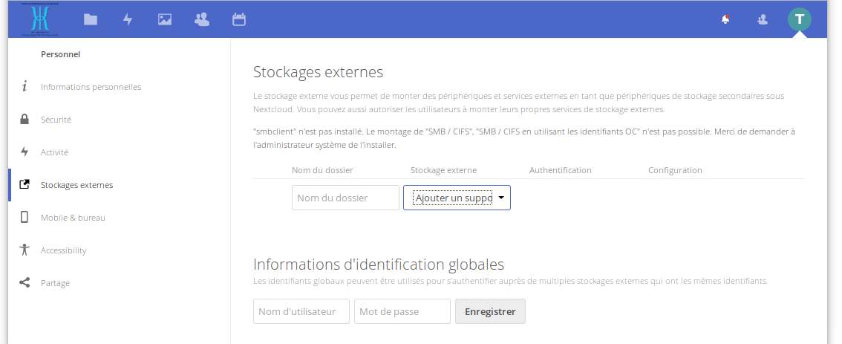This screenshot has width=842, height=344.
Task: Open the Sécurité settings section
Action: coord(56,120)
